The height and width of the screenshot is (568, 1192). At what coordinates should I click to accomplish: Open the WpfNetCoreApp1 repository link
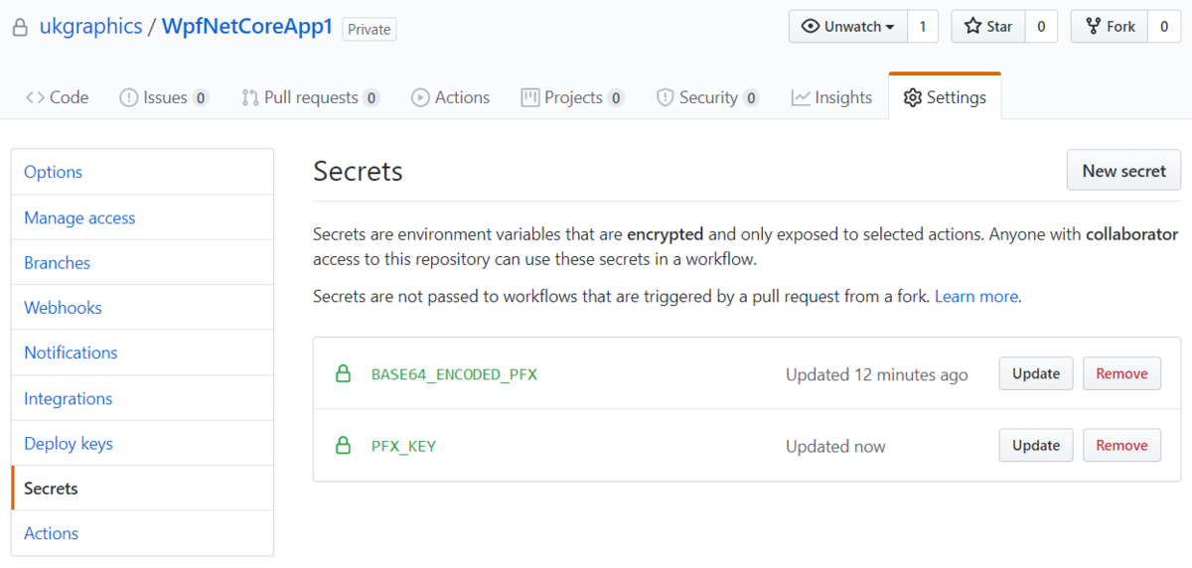[247, 27]
